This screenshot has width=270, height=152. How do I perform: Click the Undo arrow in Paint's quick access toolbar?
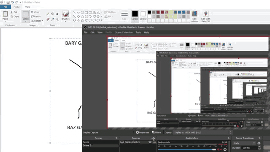tap(12, 2)
